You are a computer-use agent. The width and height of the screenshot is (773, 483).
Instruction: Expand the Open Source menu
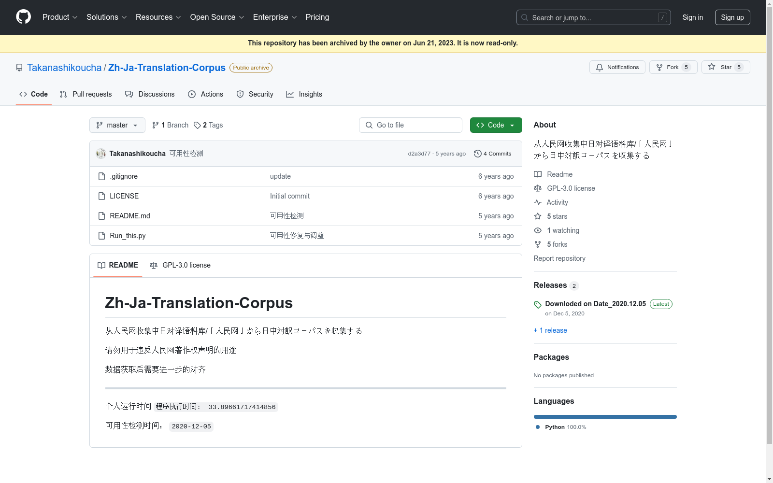tap(217, 17)
